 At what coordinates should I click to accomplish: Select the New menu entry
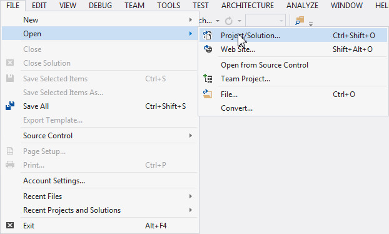tap(99, 19)
